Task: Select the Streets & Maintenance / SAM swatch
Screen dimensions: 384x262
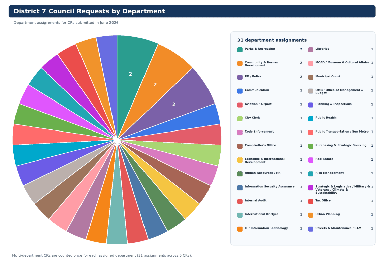Action: click(311, 229)
